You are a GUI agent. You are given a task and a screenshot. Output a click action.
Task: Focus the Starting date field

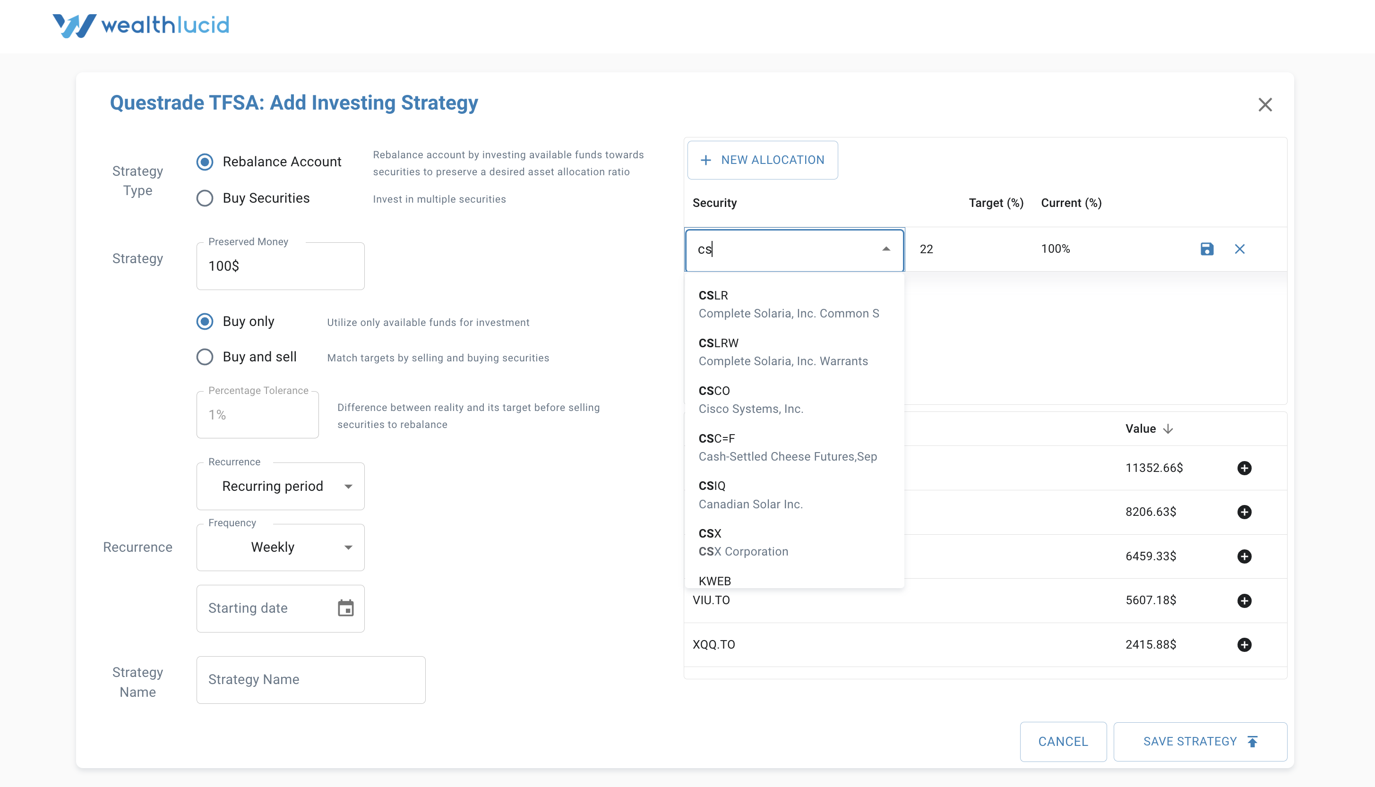[x=281, y=608]
